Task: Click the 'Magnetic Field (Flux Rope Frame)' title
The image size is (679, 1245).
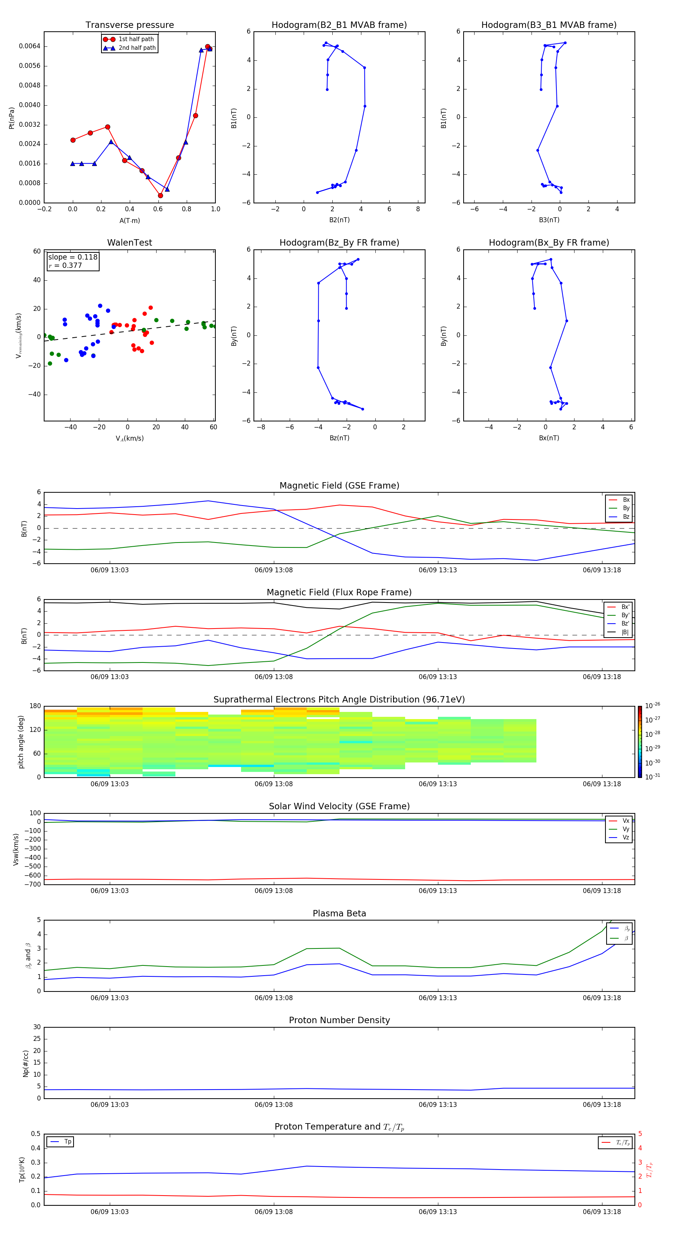Action: pyautogui.click(x=339, y=593)
